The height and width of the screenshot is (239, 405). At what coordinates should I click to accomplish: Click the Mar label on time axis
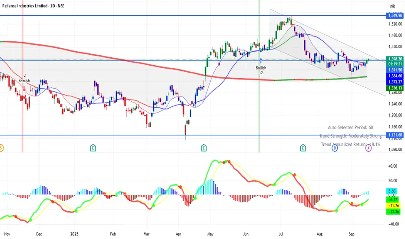[146, 234]
